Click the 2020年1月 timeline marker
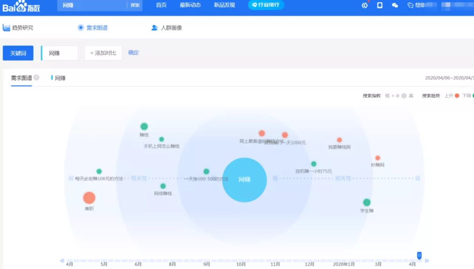 (344, 264)
